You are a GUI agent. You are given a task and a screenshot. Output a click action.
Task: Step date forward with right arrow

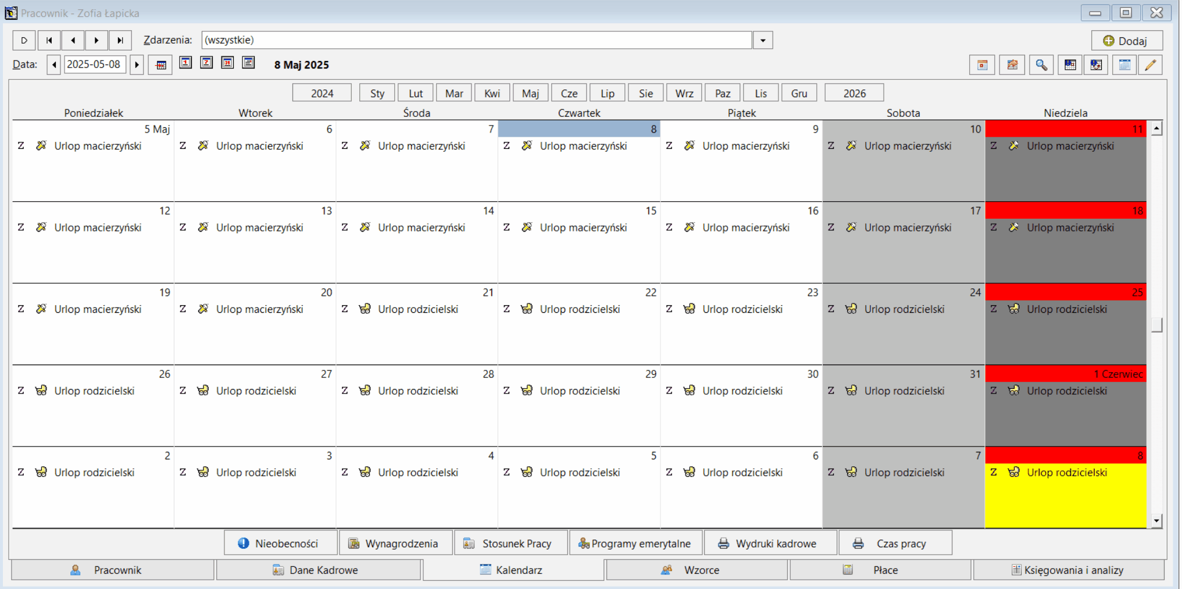137,65
